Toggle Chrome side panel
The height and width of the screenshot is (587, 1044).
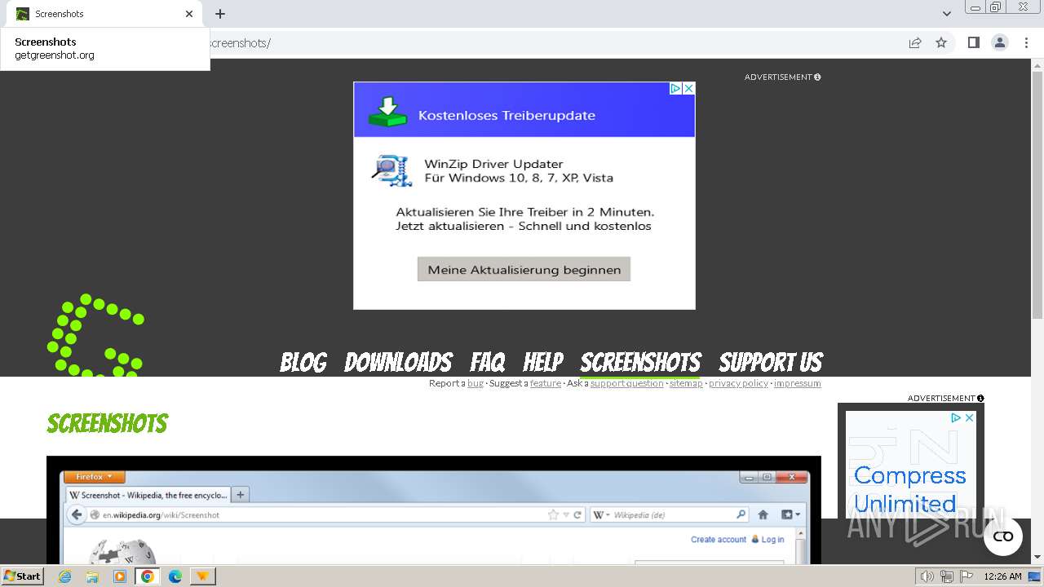click(973, 42)
